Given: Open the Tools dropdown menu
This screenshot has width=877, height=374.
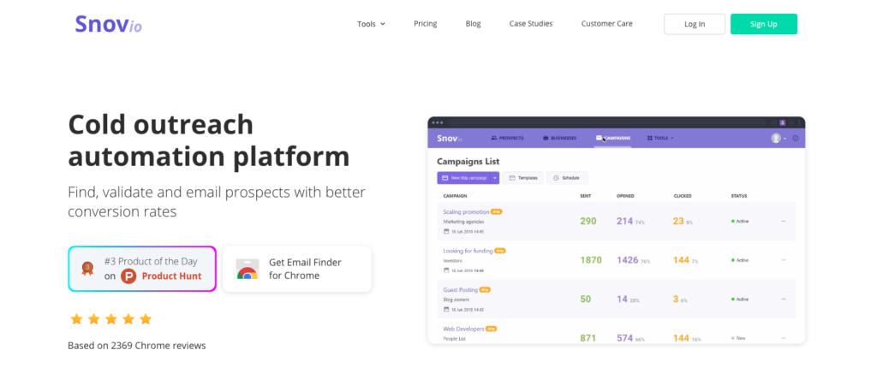Looking at the screenshot, I should coord(372,24).
